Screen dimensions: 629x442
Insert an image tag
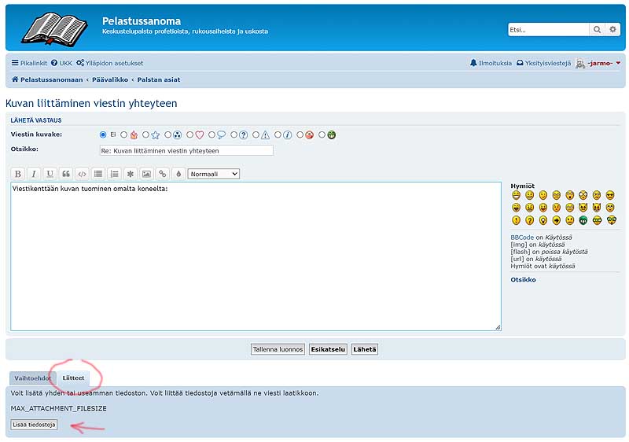146,174
